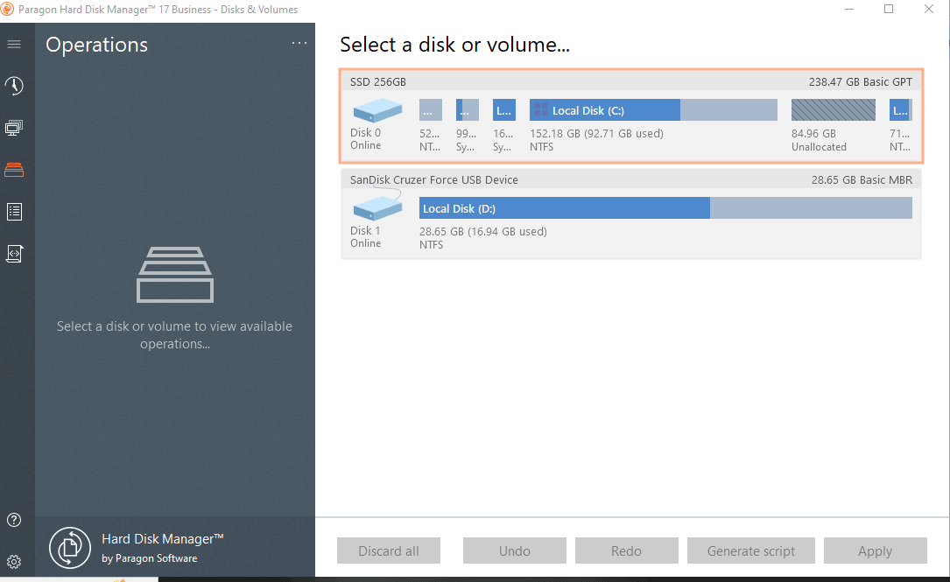Click the 28.65 GB (16.94 GB used) text

pyautogui.click(x=482, y=231)
